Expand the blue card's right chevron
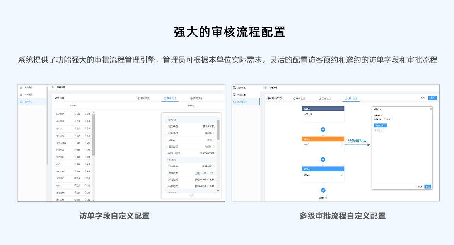This screenshot has height=245, width=454. (341, 175)
